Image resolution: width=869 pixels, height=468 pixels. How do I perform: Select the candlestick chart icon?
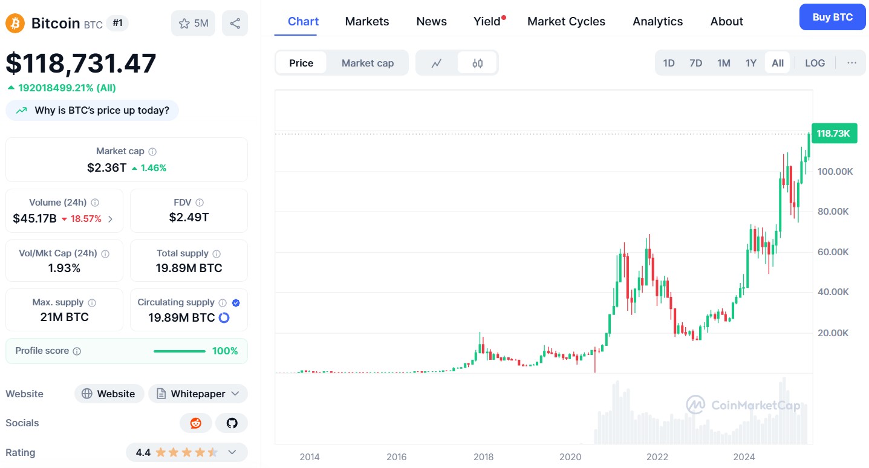pos(477,62)
